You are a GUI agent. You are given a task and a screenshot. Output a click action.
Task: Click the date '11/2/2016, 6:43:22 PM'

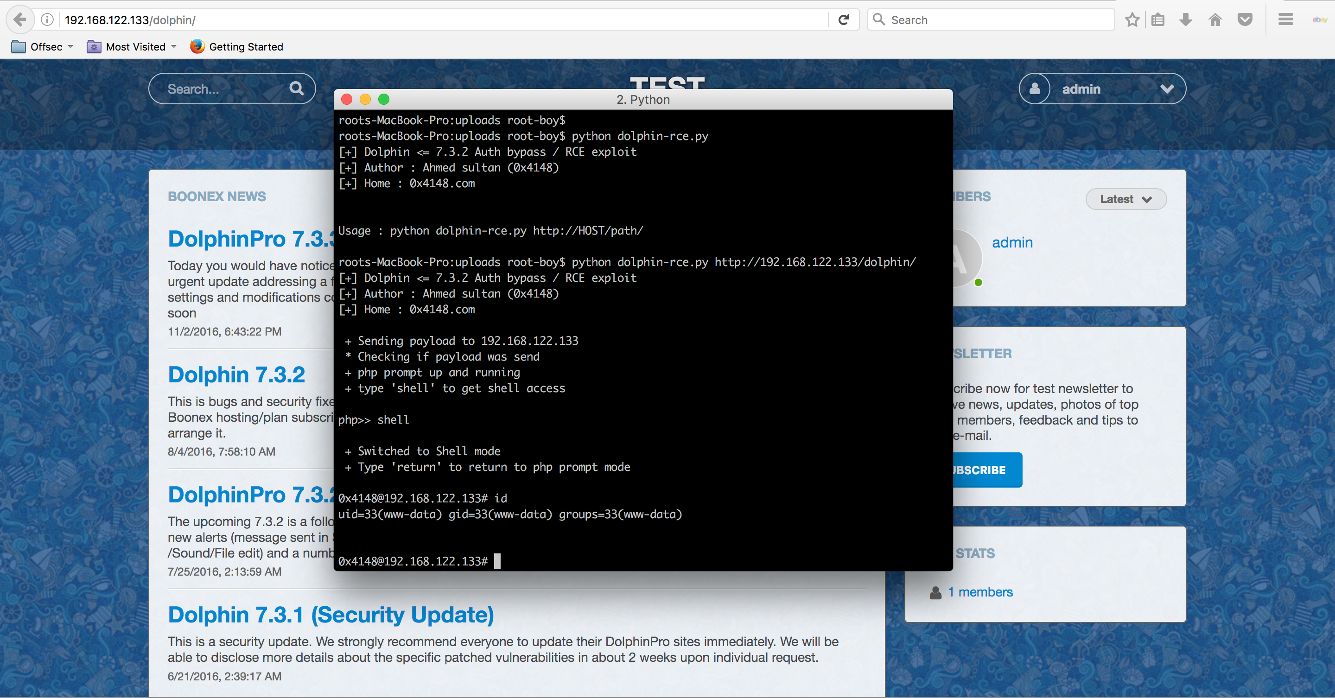224,332
